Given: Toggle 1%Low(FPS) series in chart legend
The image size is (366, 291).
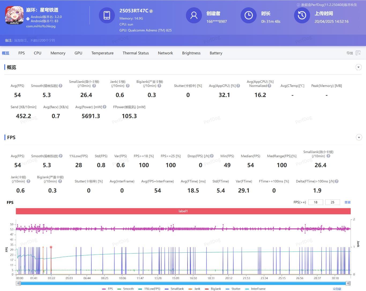Looking at the screenshot, I should (149, 289).
